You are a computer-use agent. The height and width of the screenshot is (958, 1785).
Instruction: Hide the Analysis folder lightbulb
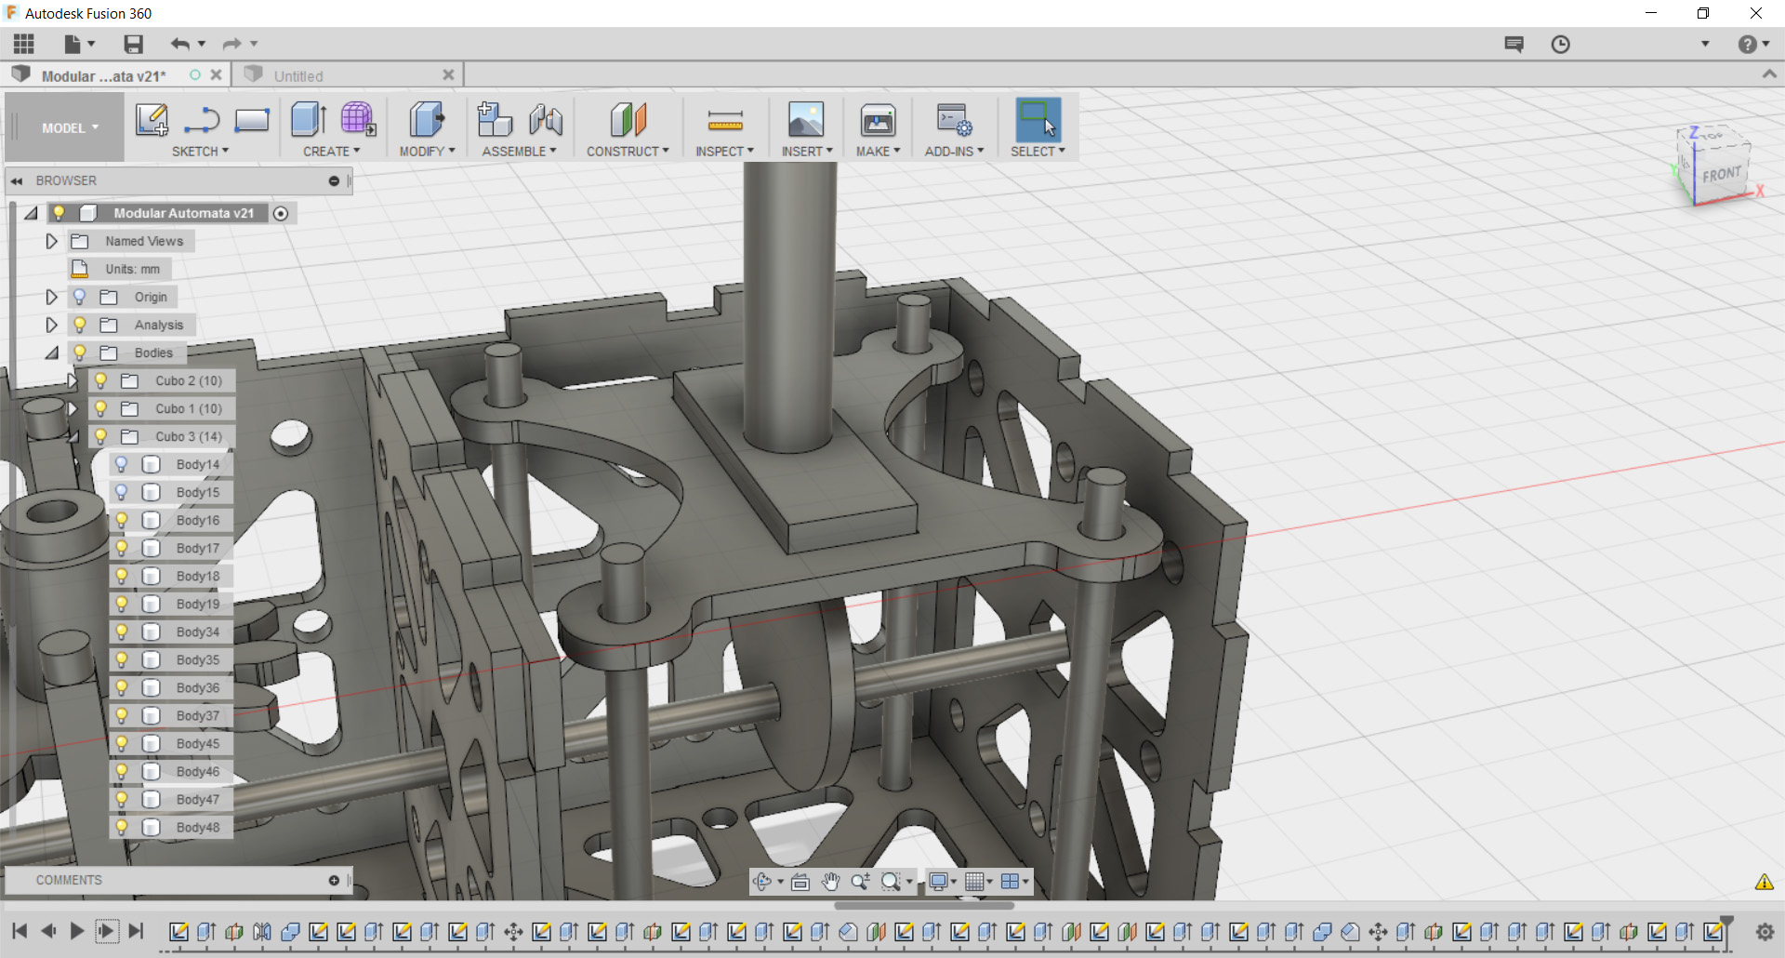point(79,325)
